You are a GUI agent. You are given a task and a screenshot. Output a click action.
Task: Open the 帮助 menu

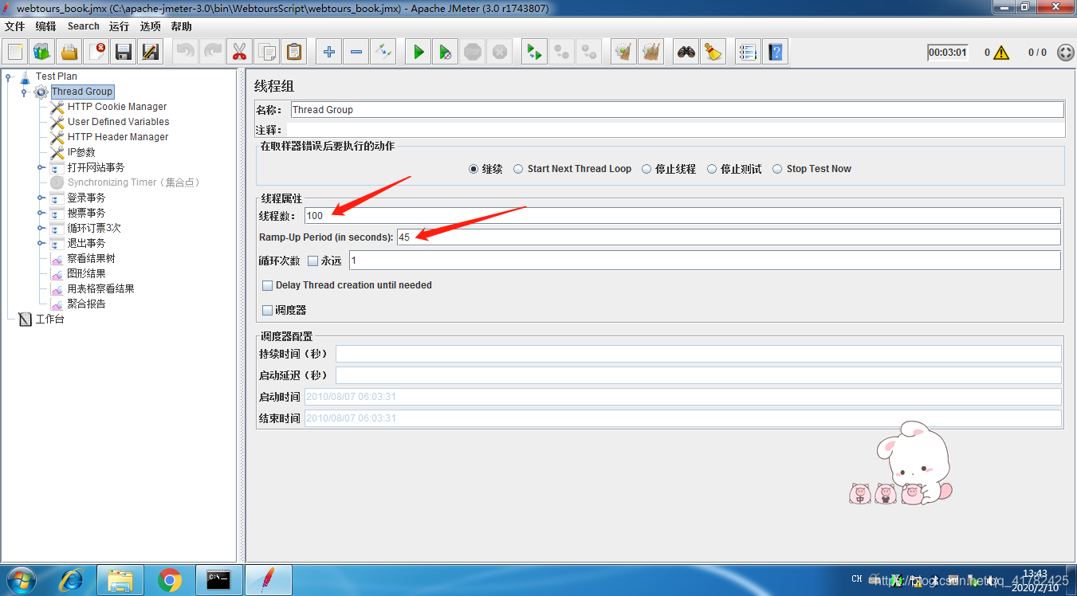(181, 26)
